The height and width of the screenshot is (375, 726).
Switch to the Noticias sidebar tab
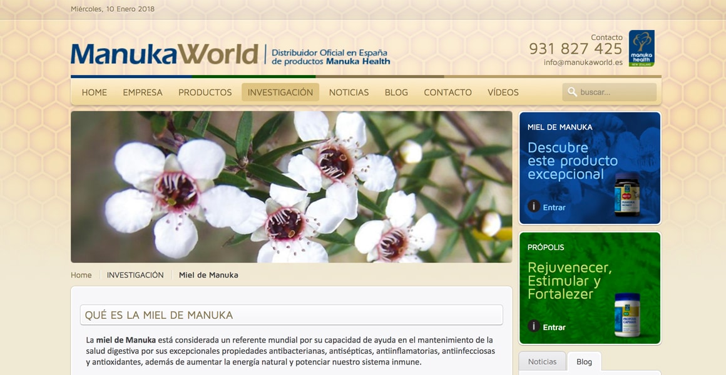[542, 362]
